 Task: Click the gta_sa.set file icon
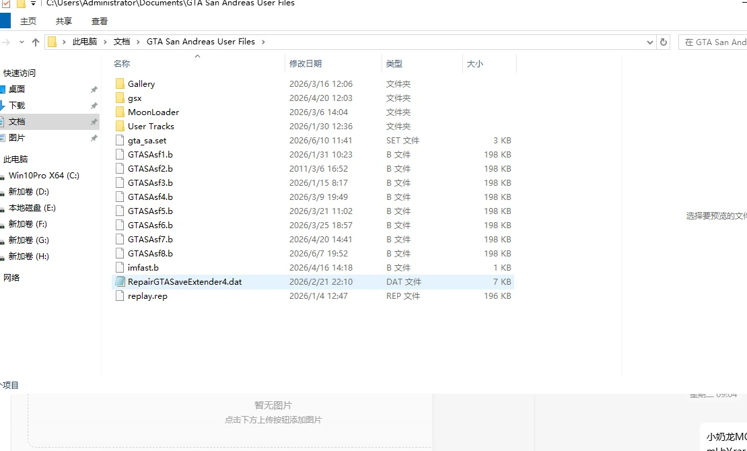click(120, 141)
